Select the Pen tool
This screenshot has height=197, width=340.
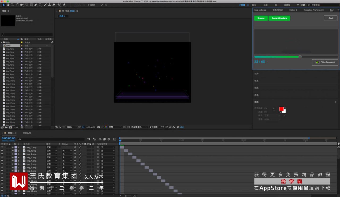point(36,5)
